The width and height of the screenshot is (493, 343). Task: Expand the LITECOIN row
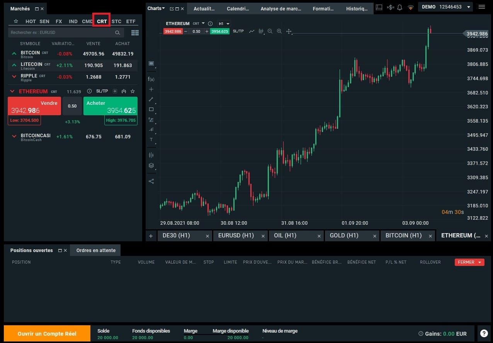click(x=14, y=65)
